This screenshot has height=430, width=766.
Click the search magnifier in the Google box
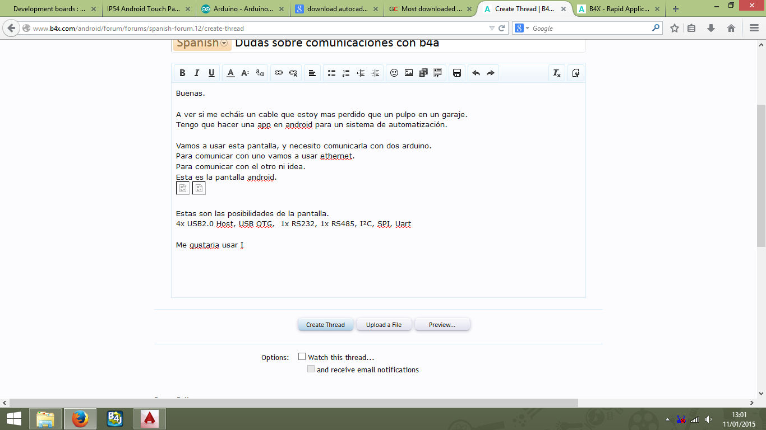click(656, 27)
